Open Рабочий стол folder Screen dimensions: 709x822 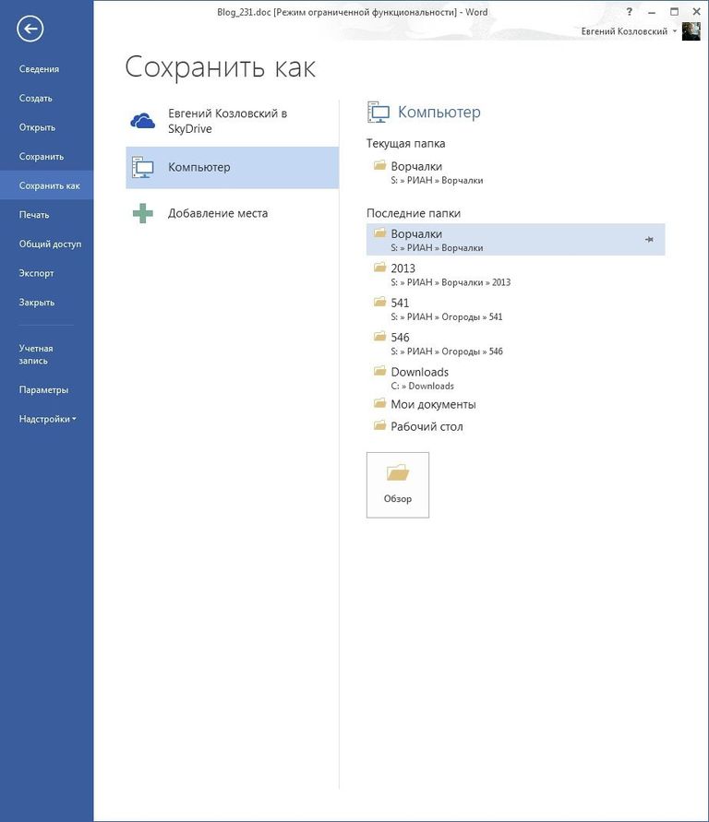(x=515, y=427)
